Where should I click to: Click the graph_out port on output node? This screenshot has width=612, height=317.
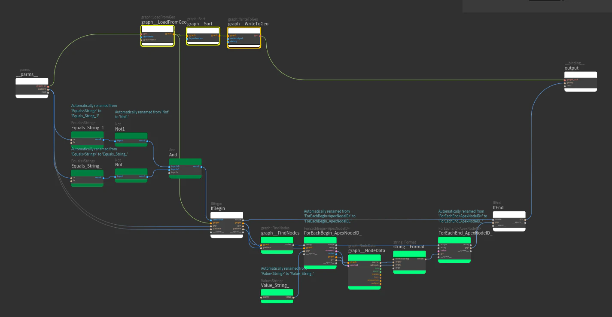click(565, 79)
